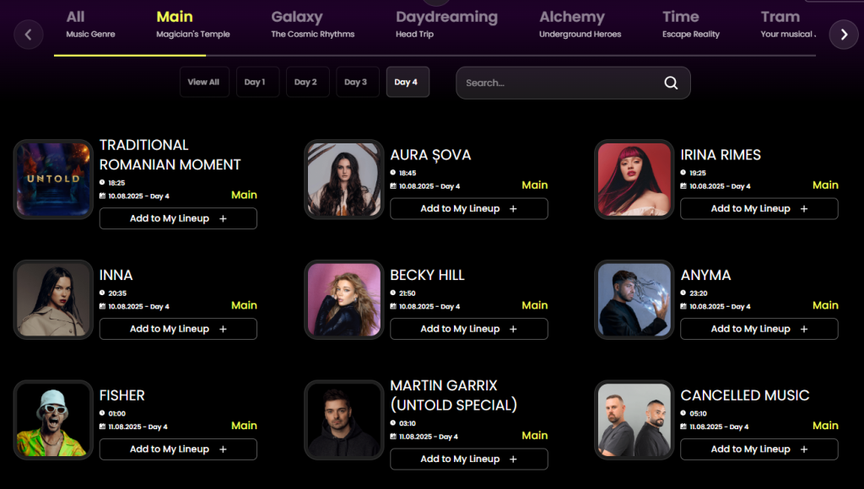Add Fisher to My Lineup

click(x=178, y=449)
